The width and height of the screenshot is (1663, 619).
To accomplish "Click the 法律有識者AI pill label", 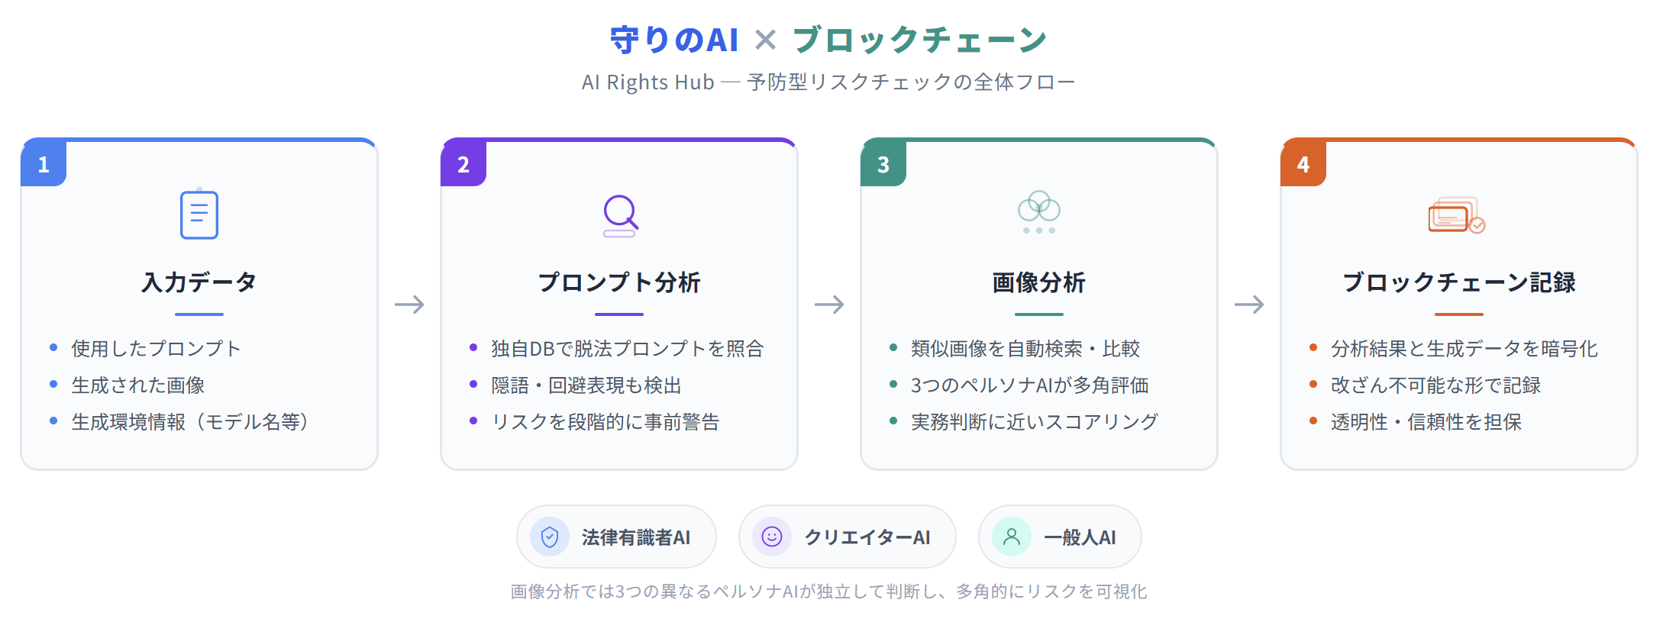I will (x=635, y=538).
